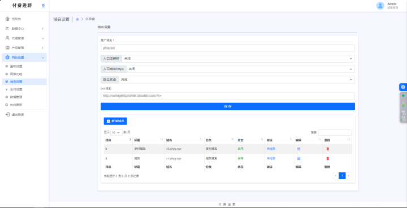Click the cos域名 input field
407x208 pixels.
coord(228,96)
